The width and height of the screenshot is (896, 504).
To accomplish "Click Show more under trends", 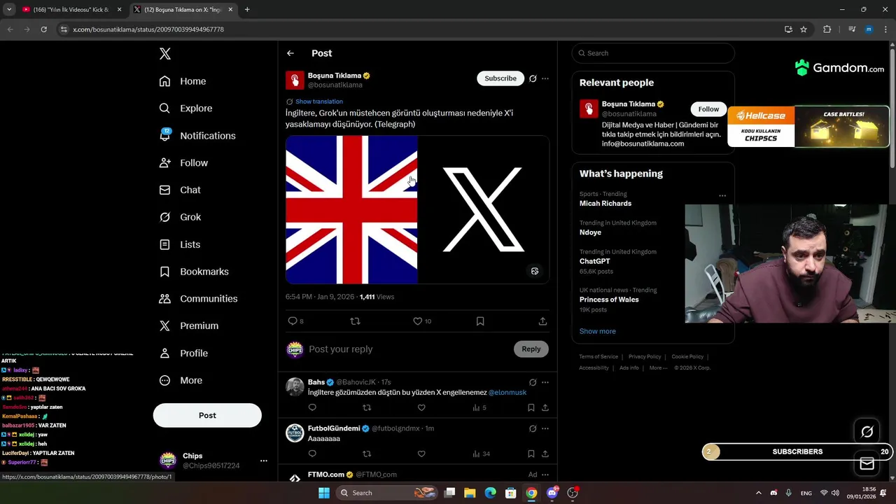I will click(x=597, y=331).
